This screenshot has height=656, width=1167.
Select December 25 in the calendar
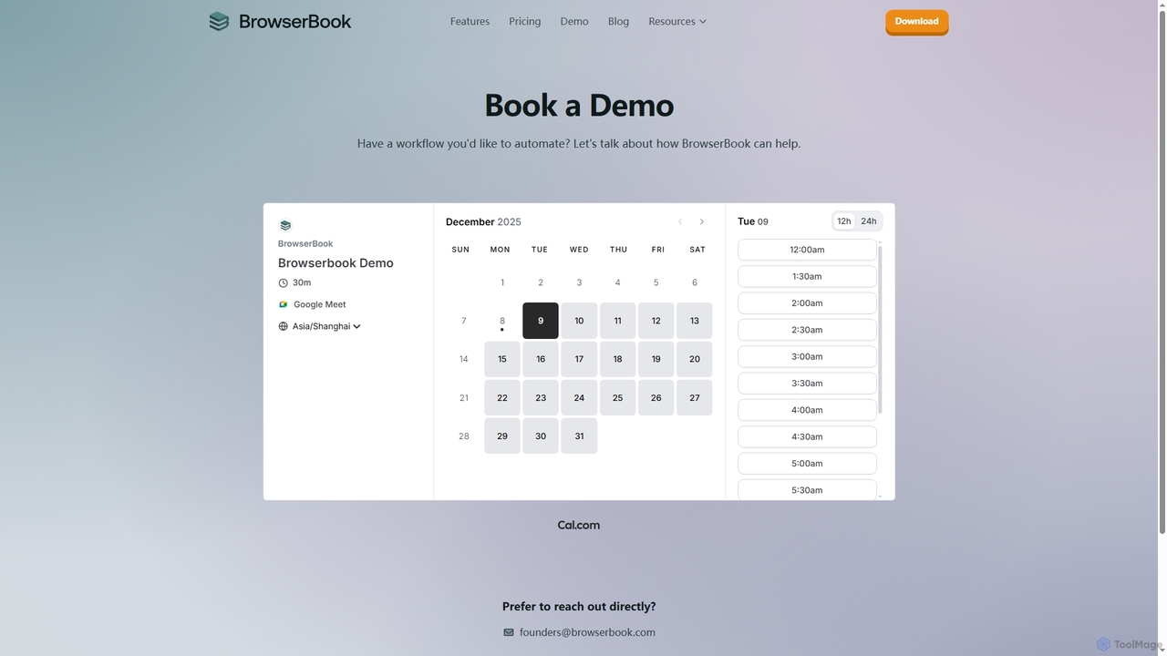(617, 398)
